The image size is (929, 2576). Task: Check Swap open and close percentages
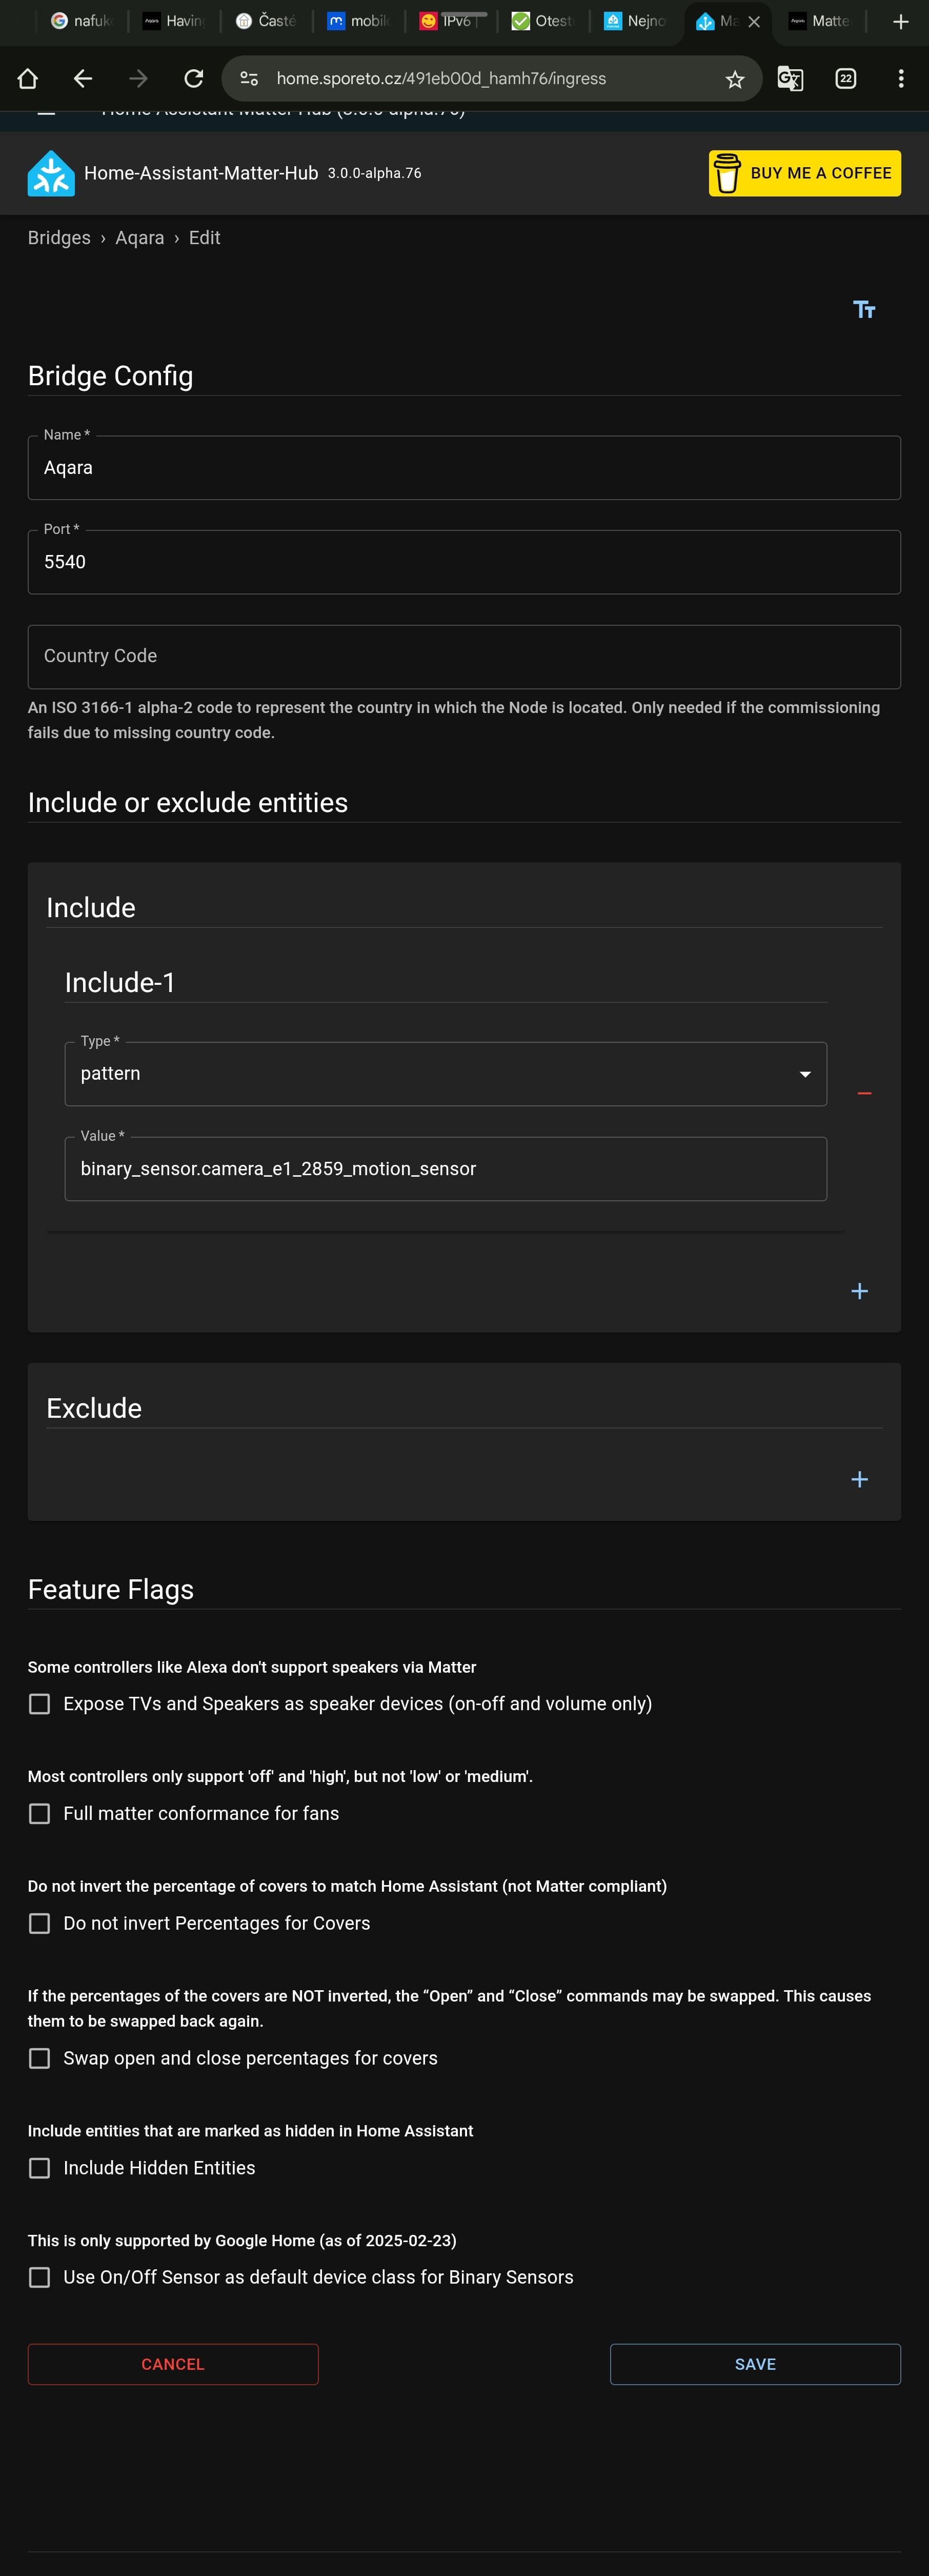tap(39, 2059)
